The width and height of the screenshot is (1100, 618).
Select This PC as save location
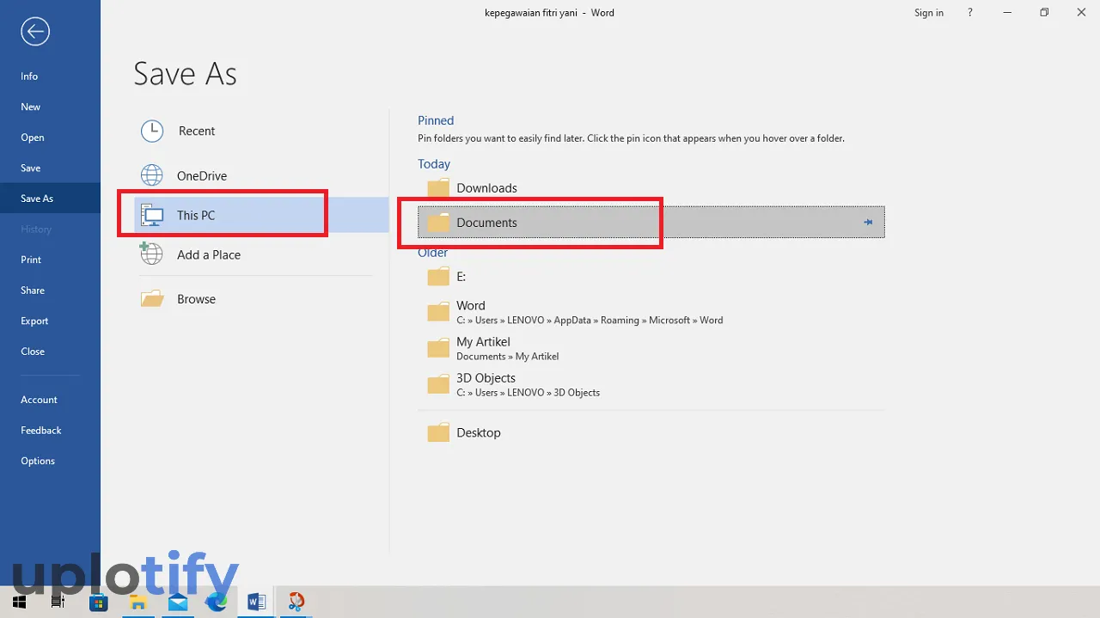click(x=261, y=215)
